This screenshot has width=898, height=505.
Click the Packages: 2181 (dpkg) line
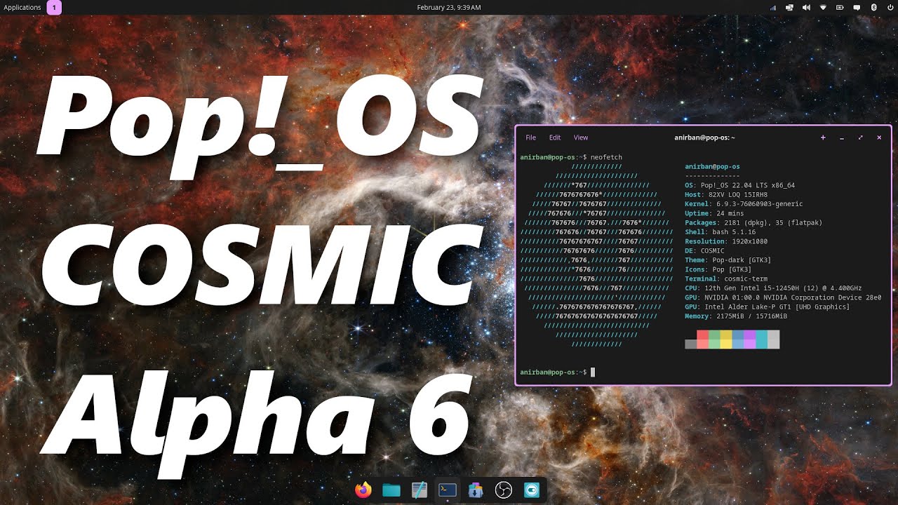[753, 222]
